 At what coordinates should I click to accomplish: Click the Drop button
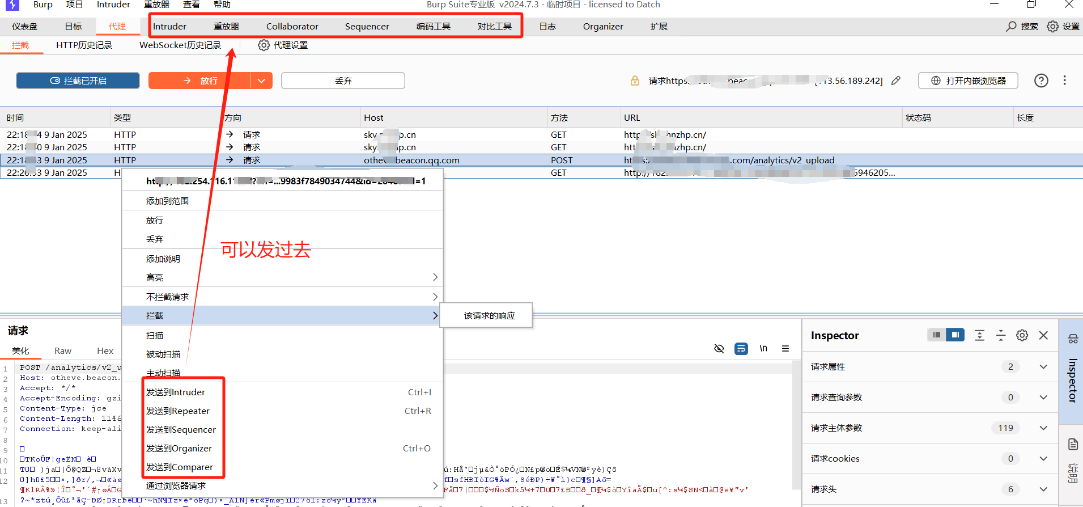tap(343, 81)
